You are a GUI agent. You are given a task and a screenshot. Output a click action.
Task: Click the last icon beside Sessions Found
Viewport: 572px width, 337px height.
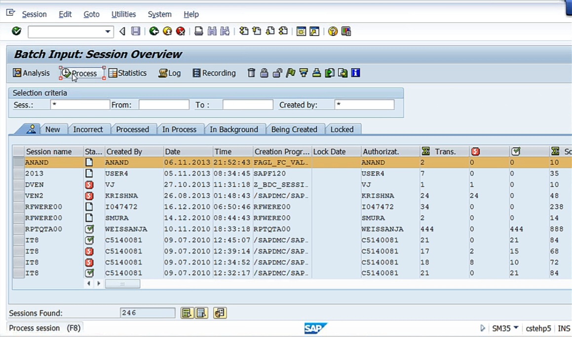(x=220, y=313)
